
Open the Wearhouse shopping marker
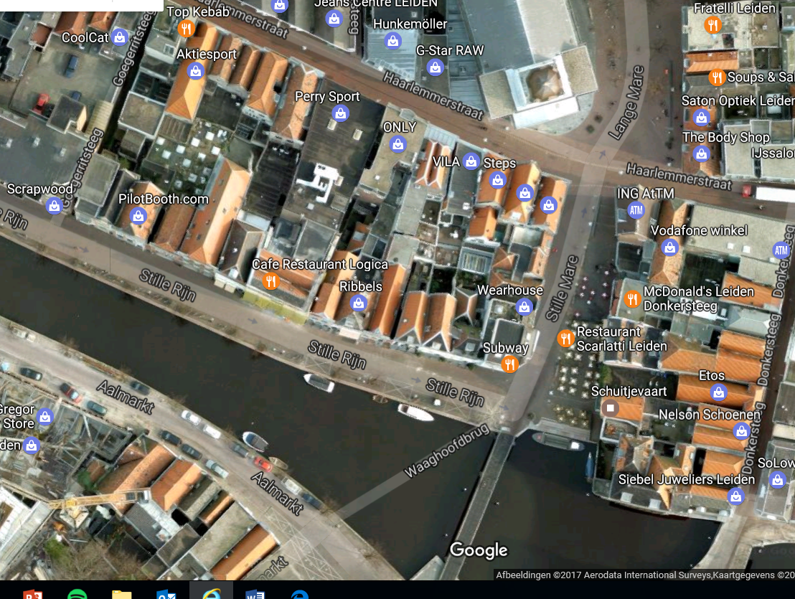click(x=524, y=307)
